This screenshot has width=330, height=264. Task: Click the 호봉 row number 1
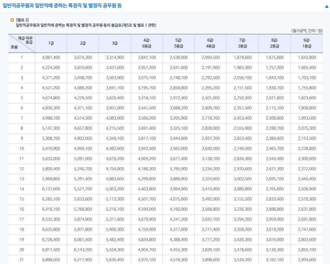pyautogui.click(x=22, y=57)
